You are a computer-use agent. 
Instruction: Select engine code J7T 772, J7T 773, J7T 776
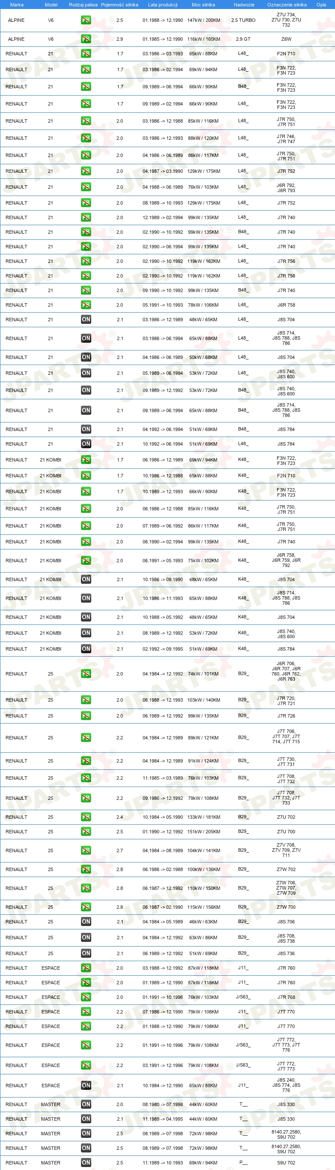coord(286,1045)
